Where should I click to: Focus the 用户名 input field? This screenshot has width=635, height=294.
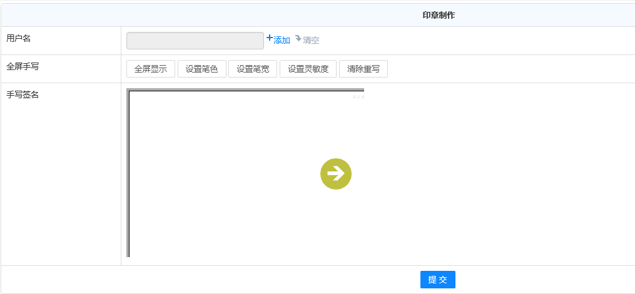pyautogui.click(x=195, y=41)
